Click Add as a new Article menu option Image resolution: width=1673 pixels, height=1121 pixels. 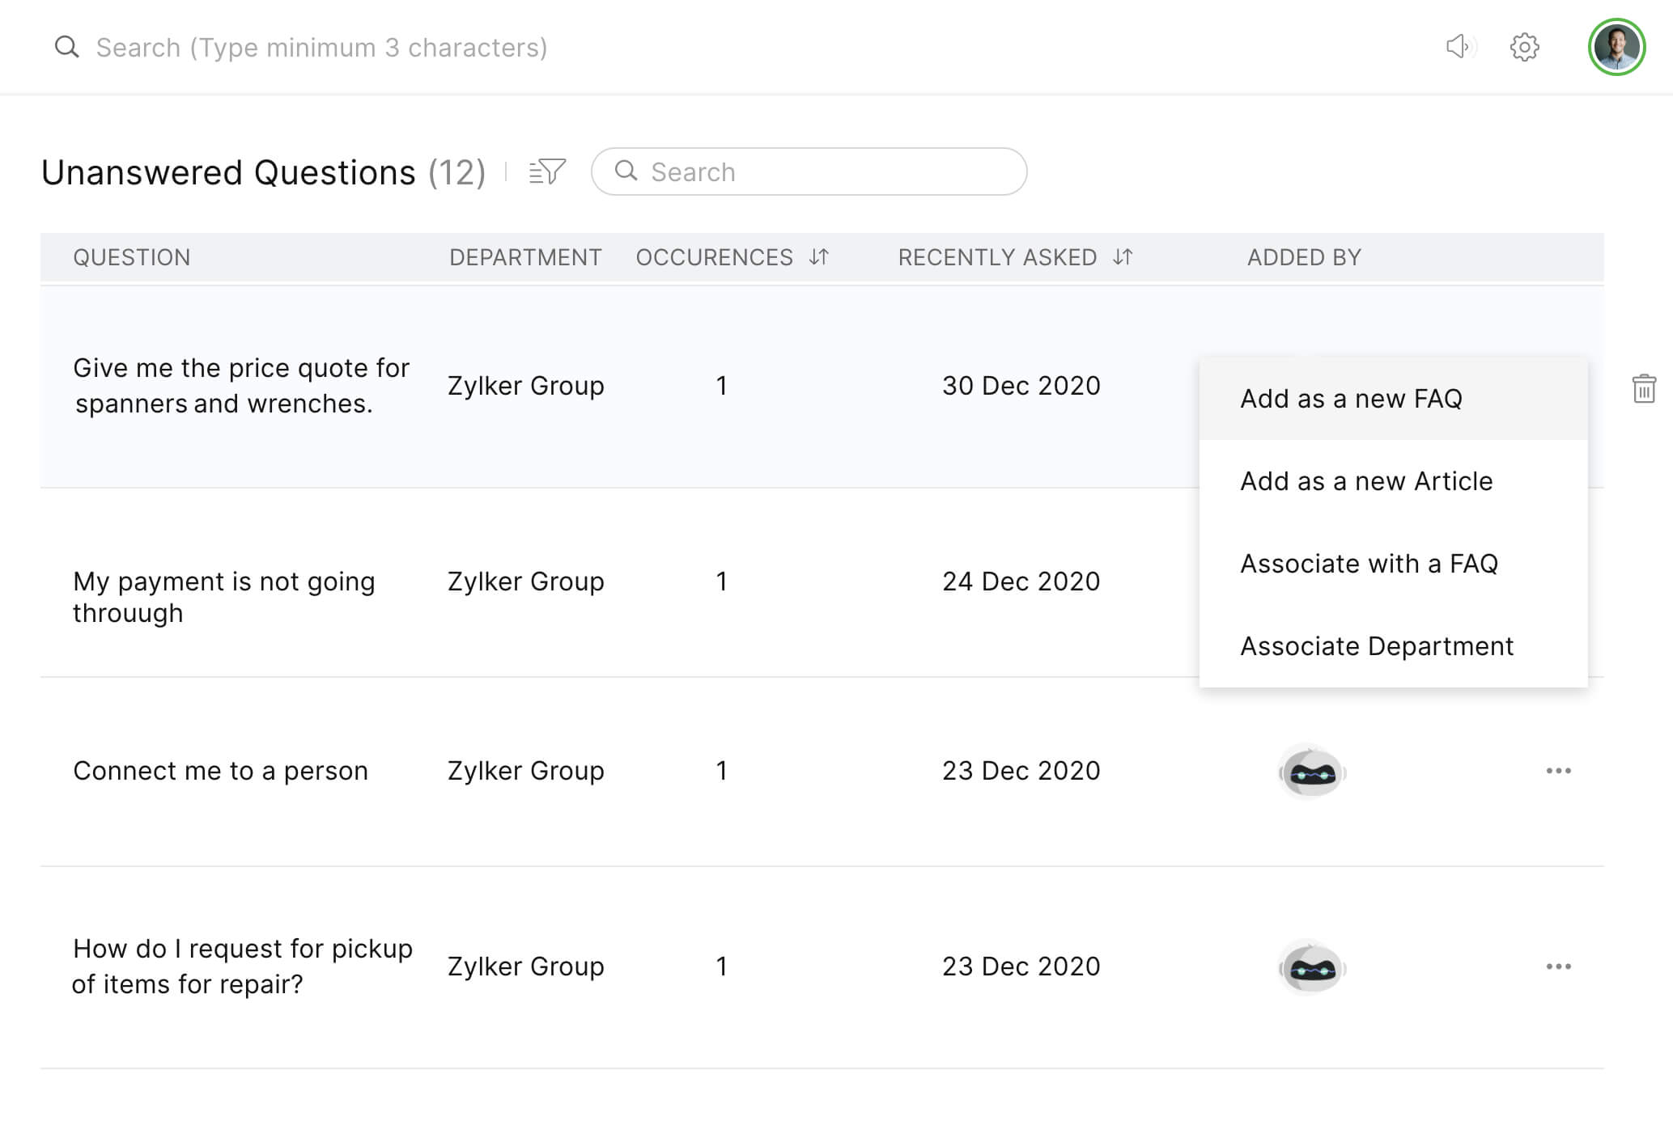(1366, 480)
